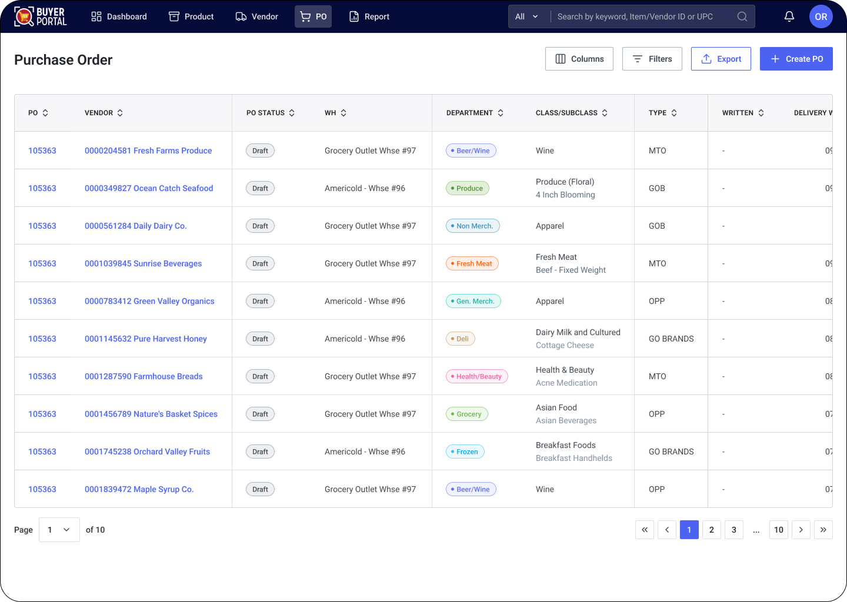Click the search magnifier icon

coord(742,16)
